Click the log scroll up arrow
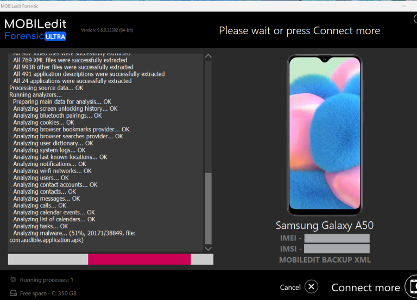 click(x=208, y=56)
